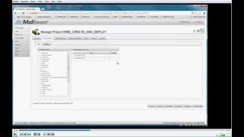Screen dimensions: 244x137
Task: Open VLC Tools menu
Action: (47, 2)
